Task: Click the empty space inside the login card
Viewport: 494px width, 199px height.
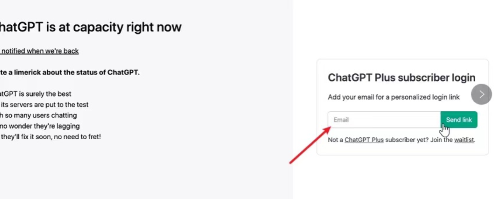Action: click(401, 149)
